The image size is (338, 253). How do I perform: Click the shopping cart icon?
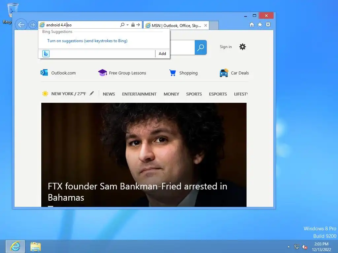pos(172,73)
